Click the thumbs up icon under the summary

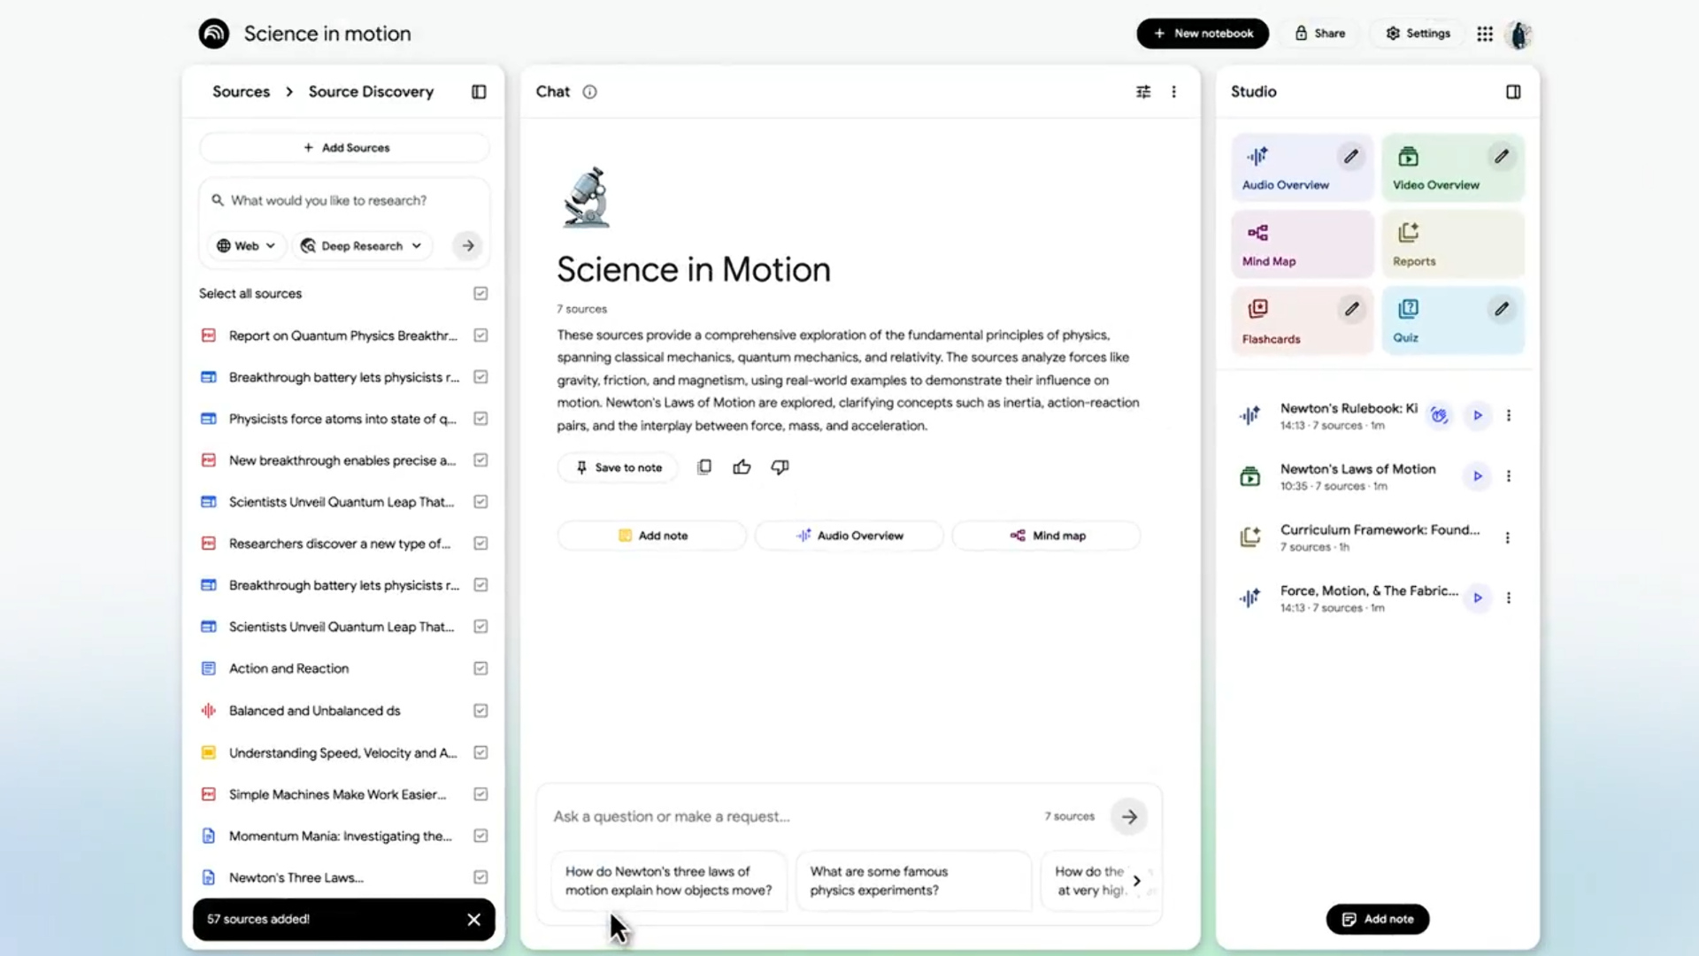(x=742, y=467)
